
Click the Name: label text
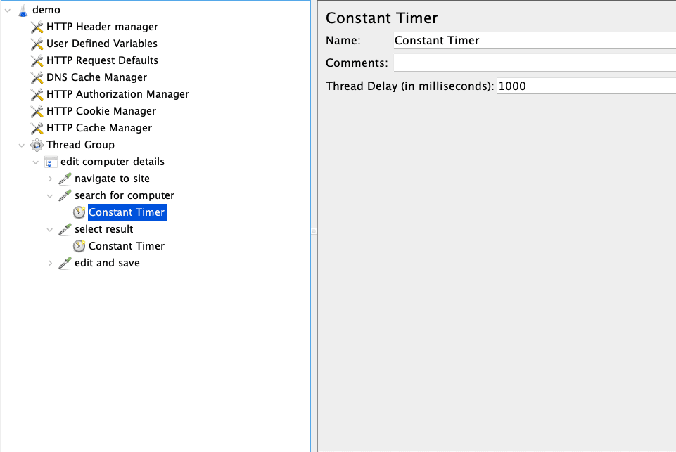(343, 41)
